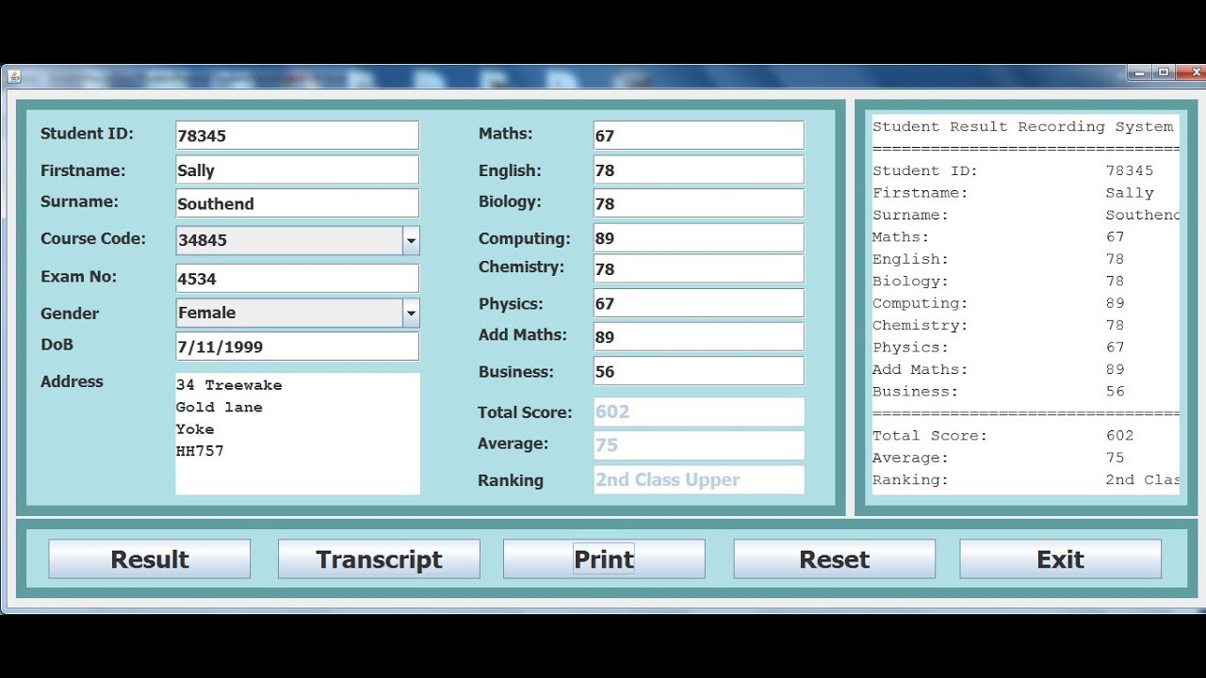
Task: Click the Average field showing 75
Action: (x=698, y=445)
